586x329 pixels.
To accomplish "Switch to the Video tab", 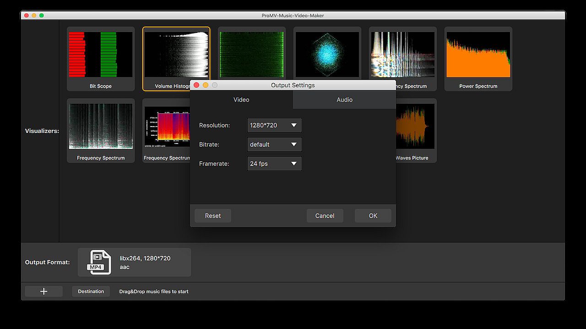I will pyautogui.click(x=241, y=100).
